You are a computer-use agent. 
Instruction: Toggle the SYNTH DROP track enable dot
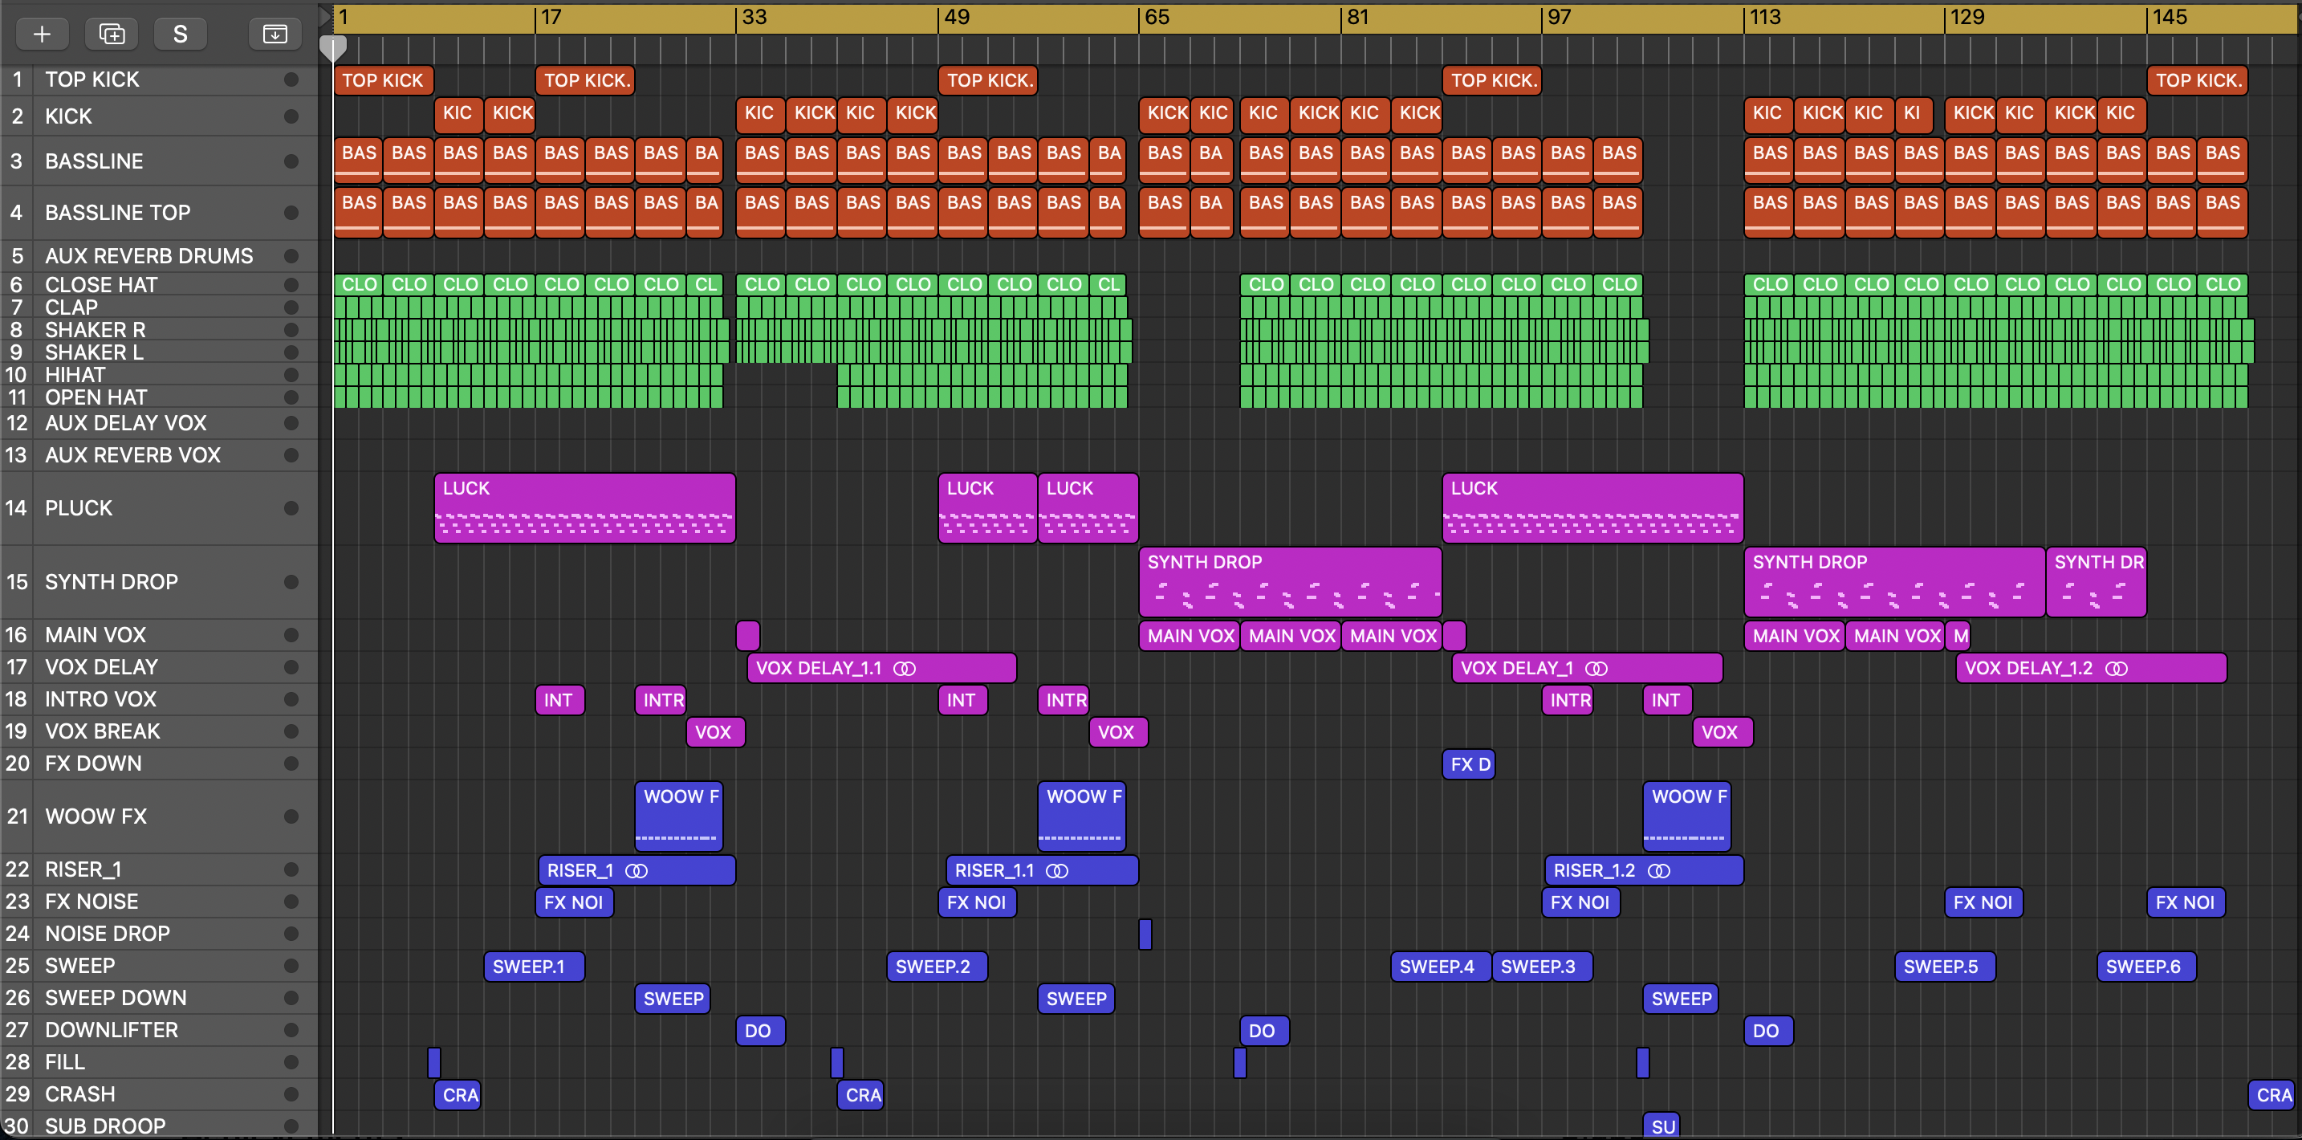[291, 582]
